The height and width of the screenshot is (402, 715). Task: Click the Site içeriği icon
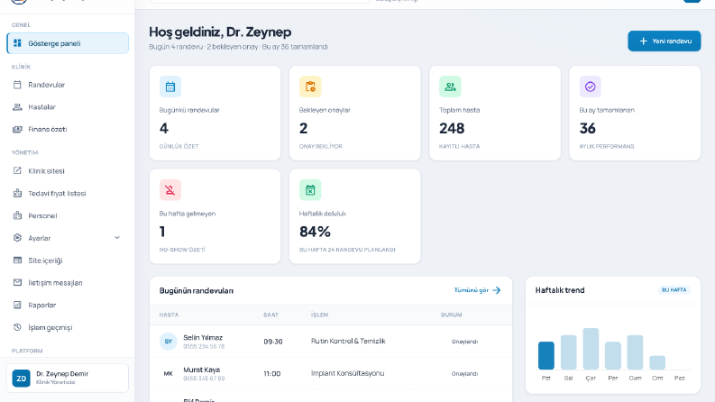point(17,260)
